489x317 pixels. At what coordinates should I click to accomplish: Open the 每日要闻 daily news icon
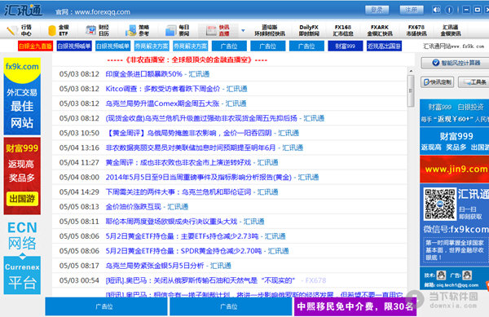tap(178, 30)
